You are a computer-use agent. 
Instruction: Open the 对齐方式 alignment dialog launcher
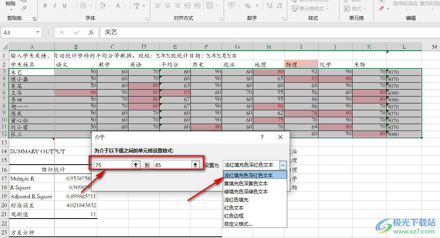click(x=221, y=19)
